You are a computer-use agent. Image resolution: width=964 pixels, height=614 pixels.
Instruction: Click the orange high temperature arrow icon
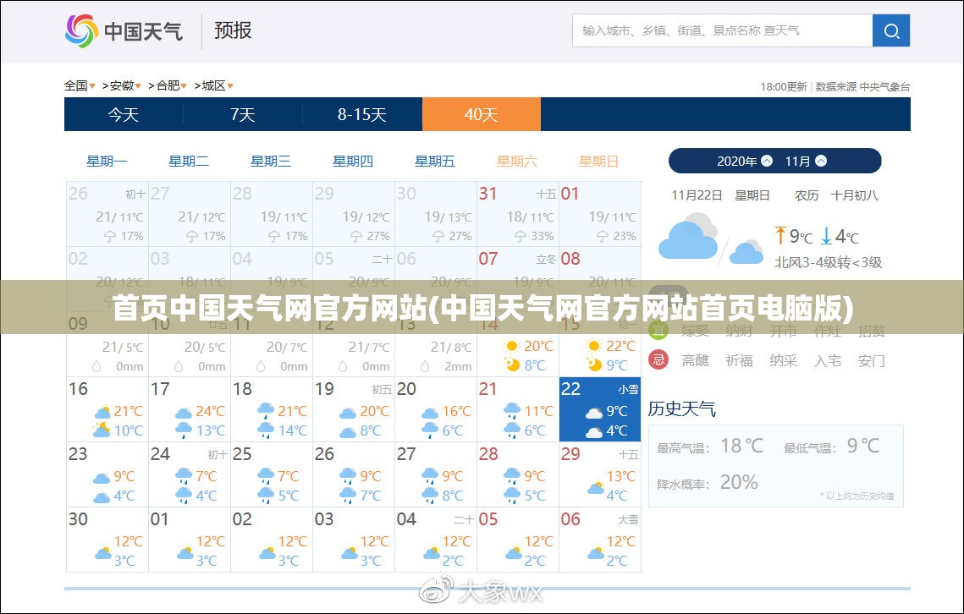pos(780,235)
